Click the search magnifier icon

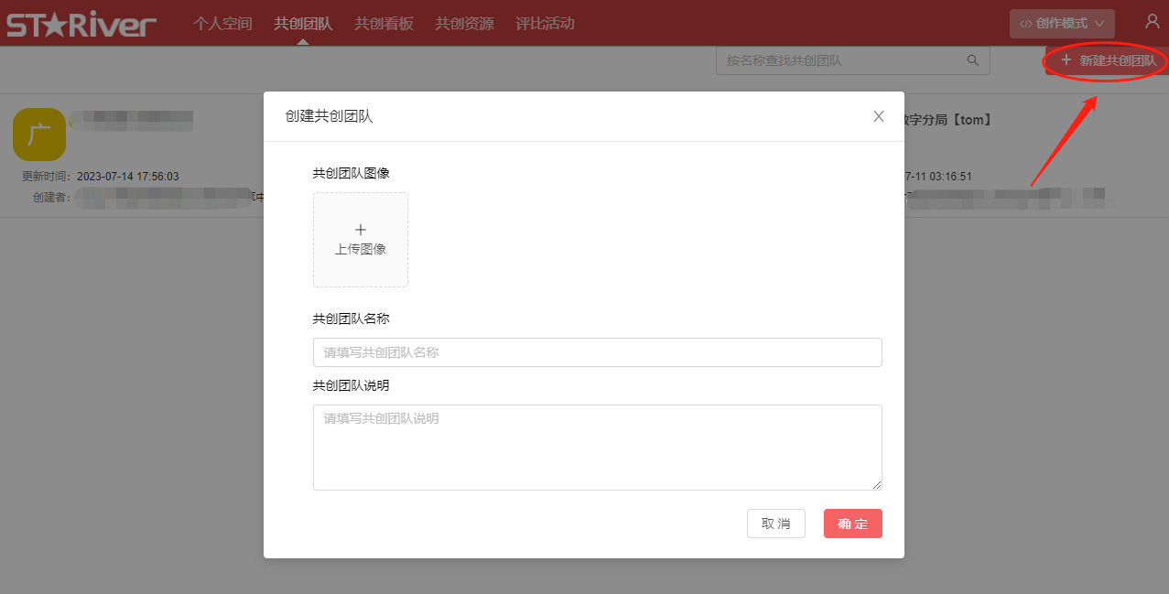(972, 60)
